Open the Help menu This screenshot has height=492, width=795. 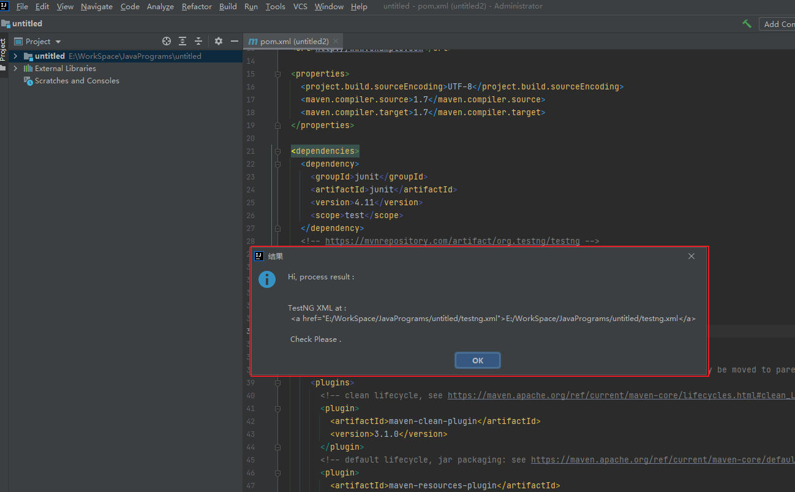pyautogui.click(x=359, y=7)
